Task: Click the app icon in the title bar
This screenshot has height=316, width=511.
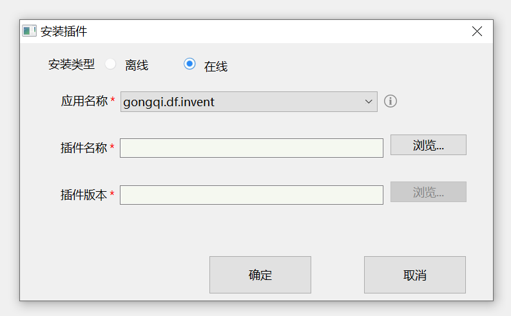Action: coord(29,31)
